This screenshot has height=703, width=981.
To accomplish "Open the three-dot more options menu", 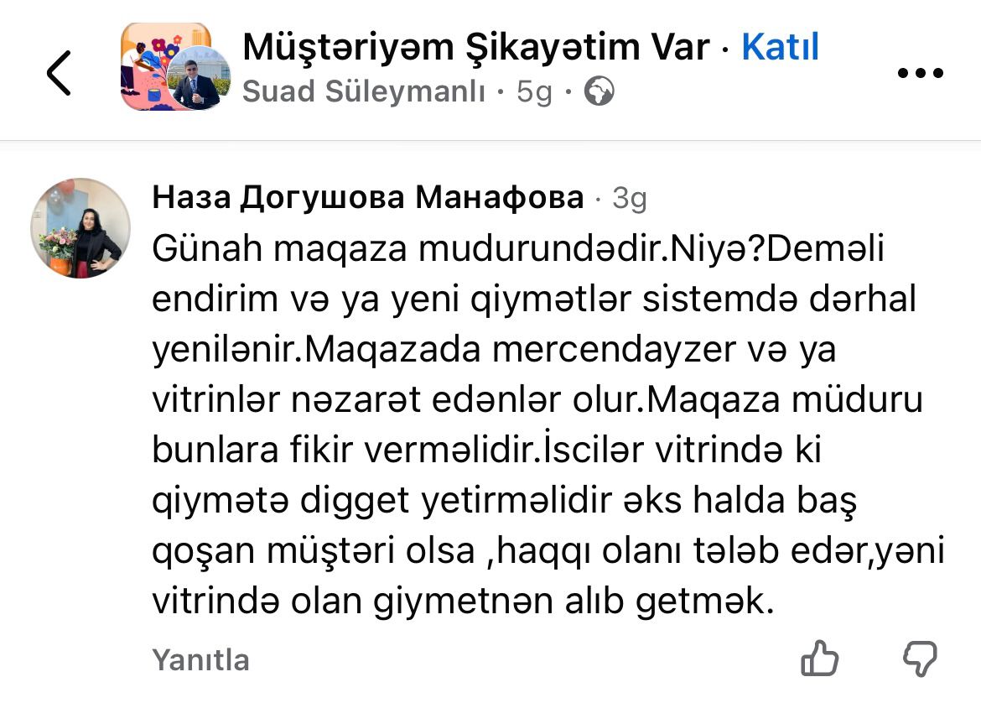I will [x=920, y=73].
